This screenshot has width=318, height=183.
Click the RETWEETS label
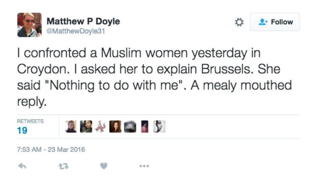[x=30, y=121]
